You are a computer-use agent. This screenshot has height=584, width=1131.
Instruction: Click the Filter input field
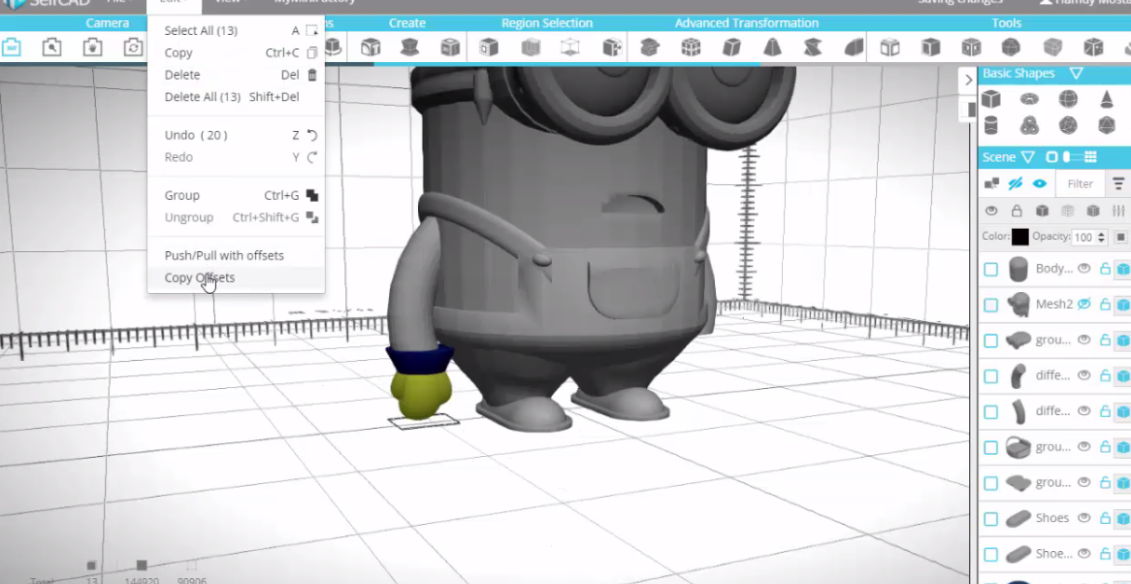1080,184
